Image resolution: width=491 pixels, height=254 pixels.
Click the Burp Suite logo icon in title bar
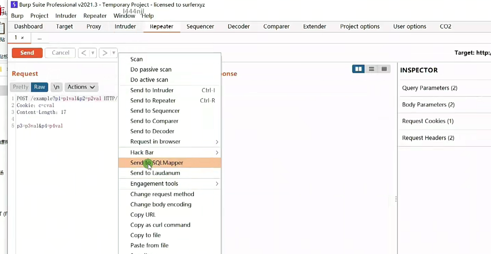pos(14,4)
